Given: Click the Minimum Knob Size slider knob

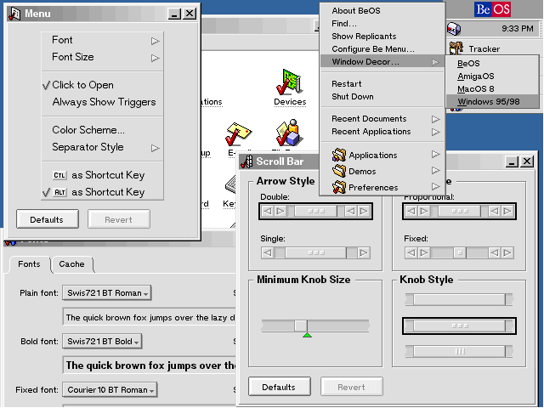Looking at the screenshot, I should pos(300,326).
